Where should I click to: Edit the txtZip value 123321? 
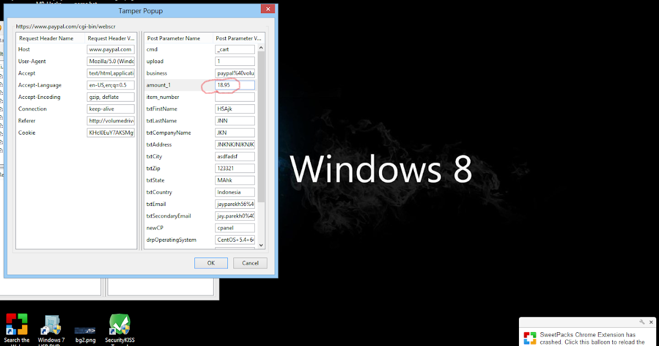coord(234,169)
